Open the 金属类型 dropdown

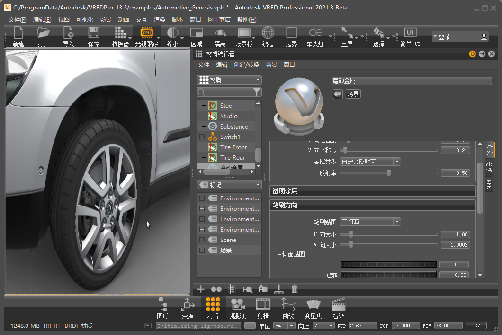tap(370, 162)
